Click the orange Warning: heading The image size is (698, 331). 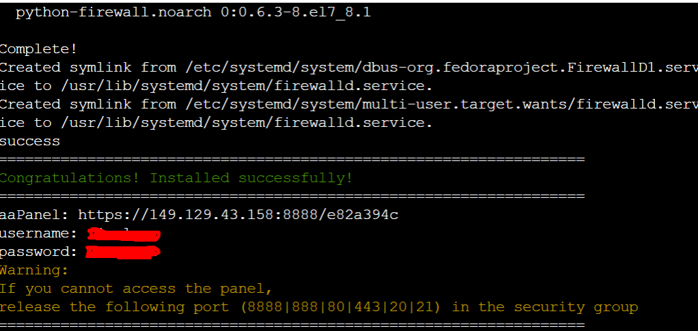click(34, 270)
